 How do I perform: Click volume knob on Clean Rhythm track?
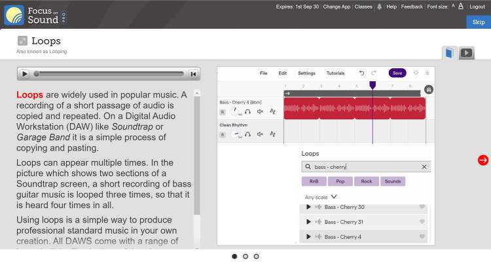point(234,134)
